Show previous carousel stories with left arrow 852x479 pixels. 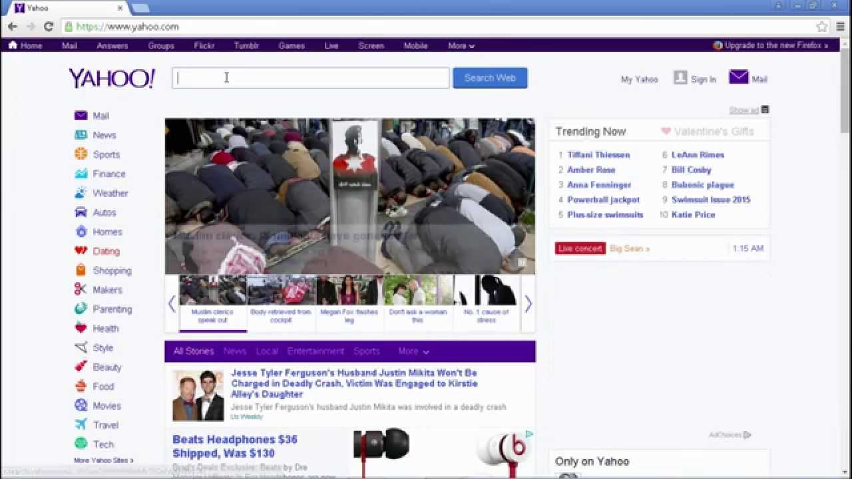pyautogui.click(x=172, y=304)
